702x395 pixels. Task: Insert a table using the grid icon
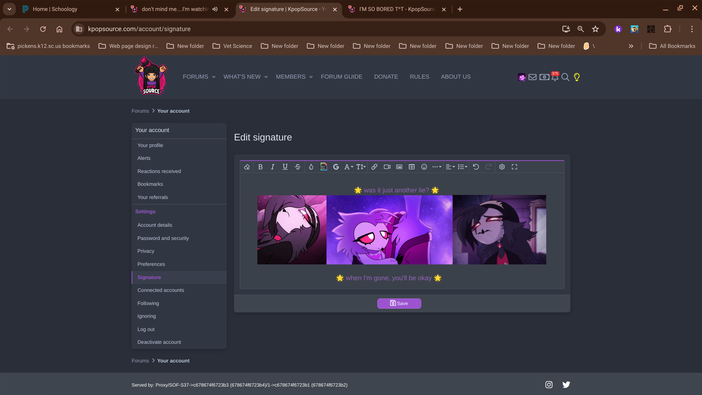[x=412, y=167]
